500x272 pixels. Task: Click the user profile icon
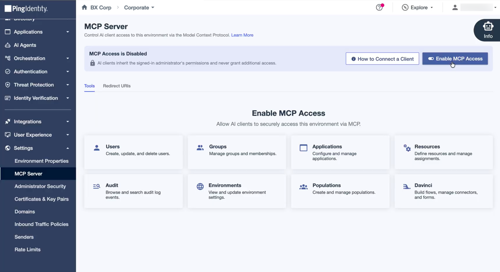(x=455, y=7)
